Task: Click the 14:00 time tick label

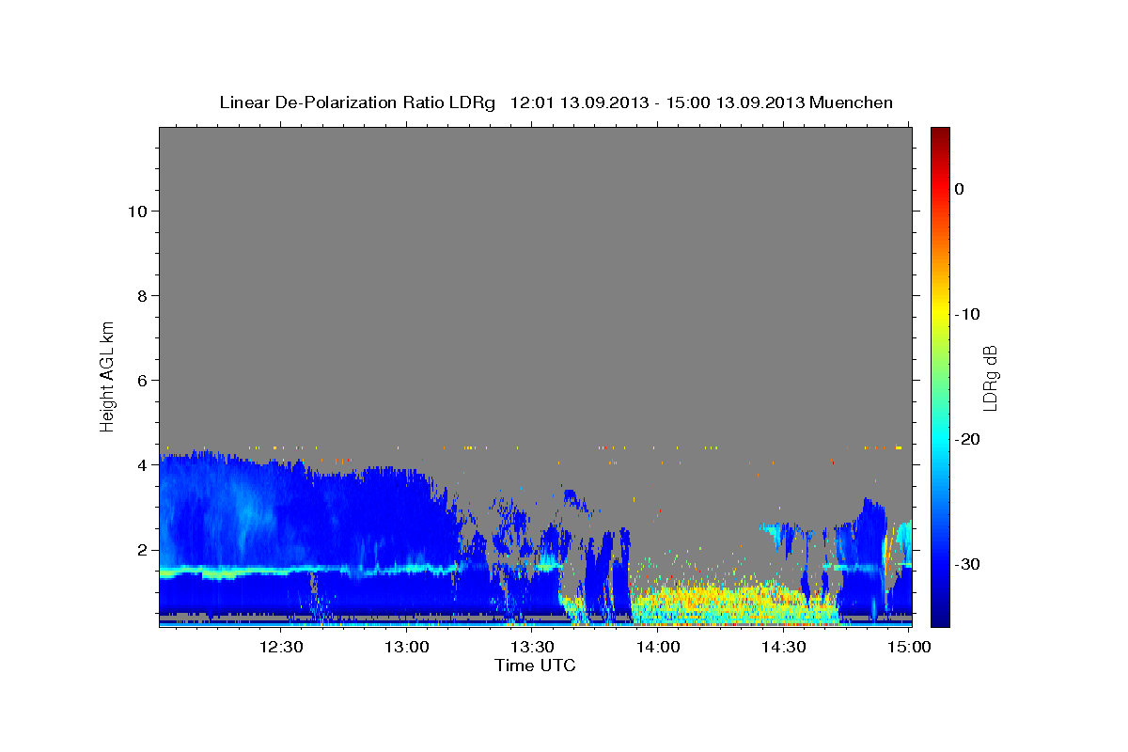Action: click(658, 647)
